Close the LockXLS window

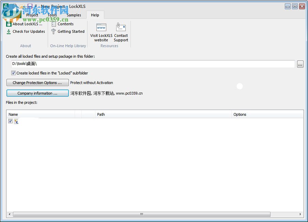302,6
